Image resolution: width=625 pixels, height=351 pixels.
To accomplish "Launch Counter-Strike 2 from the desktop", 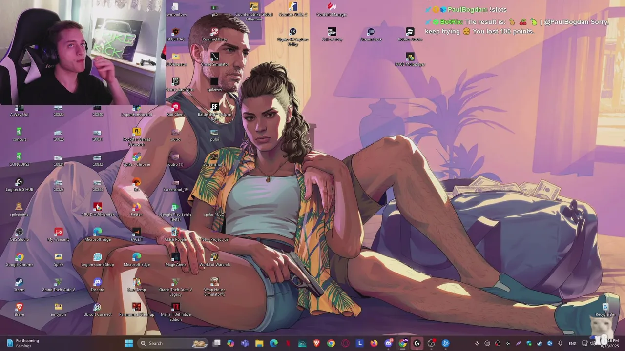I will coord(293,9).
